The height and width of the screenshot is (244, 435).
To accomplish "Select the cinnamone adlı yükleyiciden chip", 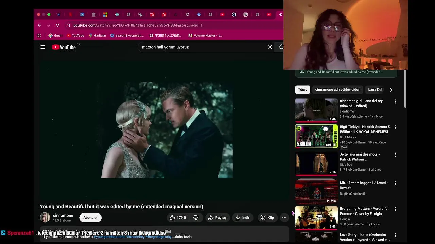I will (337, 90).
